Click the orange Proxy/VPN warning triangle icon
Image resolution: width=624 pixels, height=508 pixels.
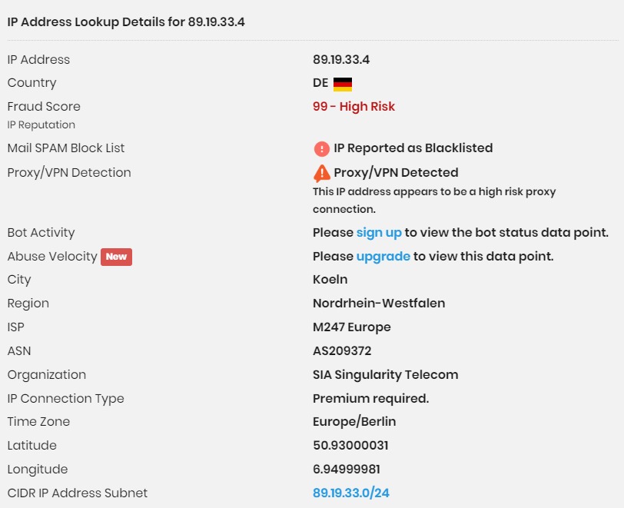pyautogui.click(x=321, y=173)
